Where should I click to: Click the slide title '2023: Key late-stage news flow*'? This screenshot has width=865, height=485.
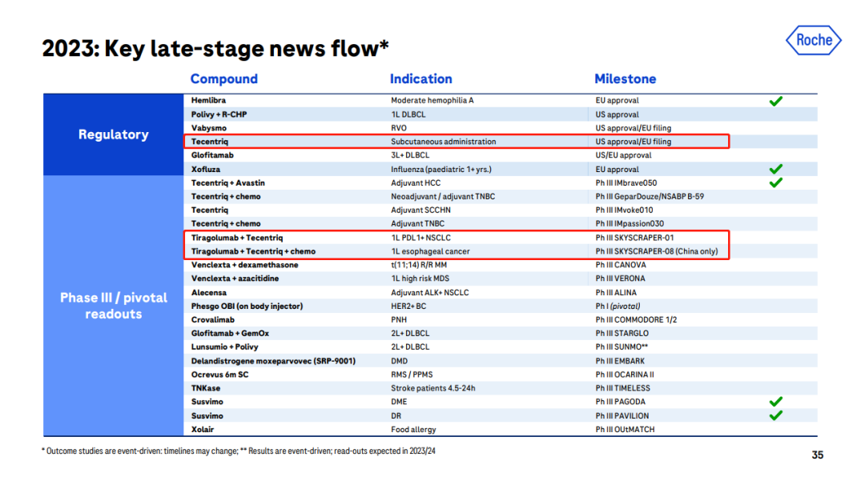point(215,49)
